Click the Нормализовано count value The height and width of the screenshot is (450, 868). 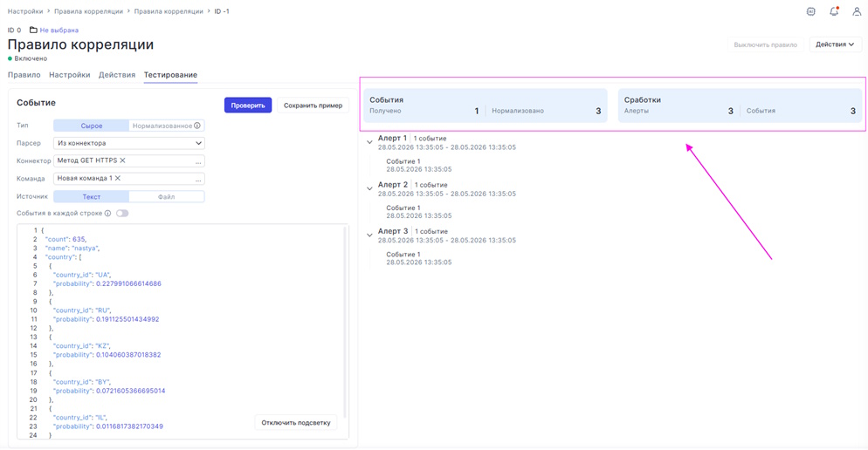pyautogui.click(x=598, y=111)
